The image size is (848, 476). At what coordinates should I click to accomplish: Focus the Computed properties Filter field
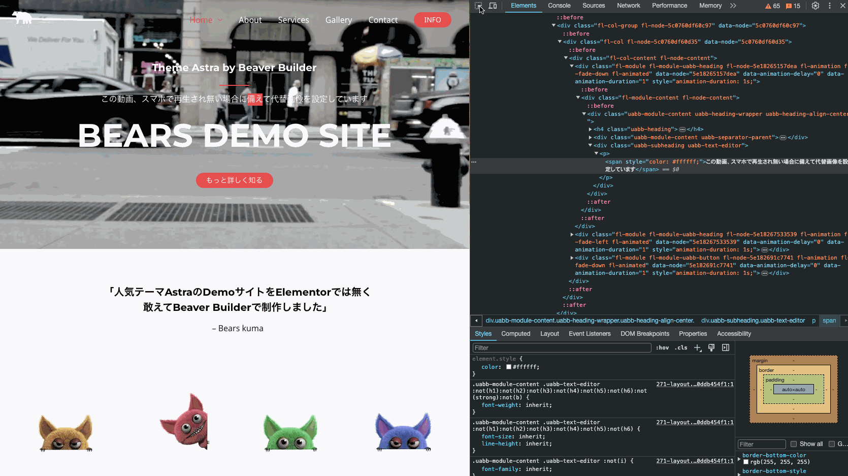click(762, 445)
